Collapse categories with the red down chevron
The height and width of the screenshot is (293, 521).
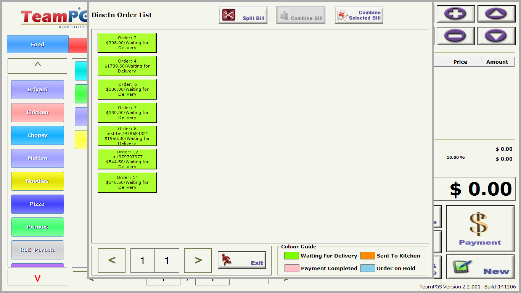(x=37, y=278)
